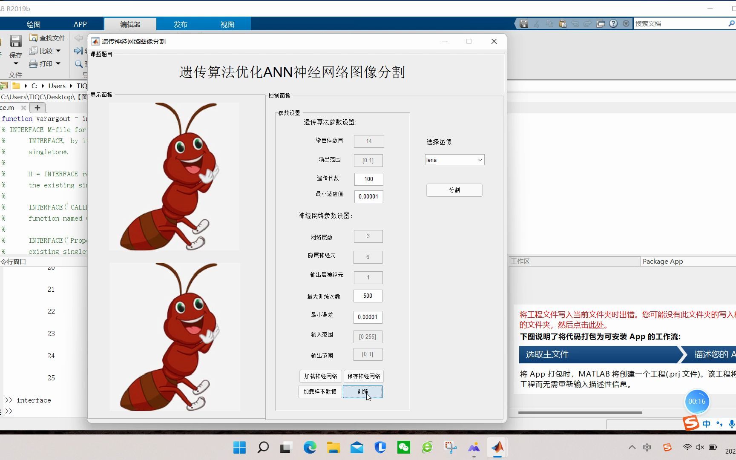Click the search magnifier in 搜索文档 field
Image resolution: width=736 pixels, height=460 pixels.
732,23
